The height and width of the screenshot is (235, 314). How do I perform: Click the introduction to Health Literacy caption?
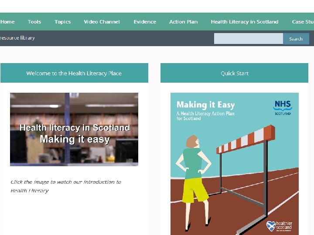(66, 186)
